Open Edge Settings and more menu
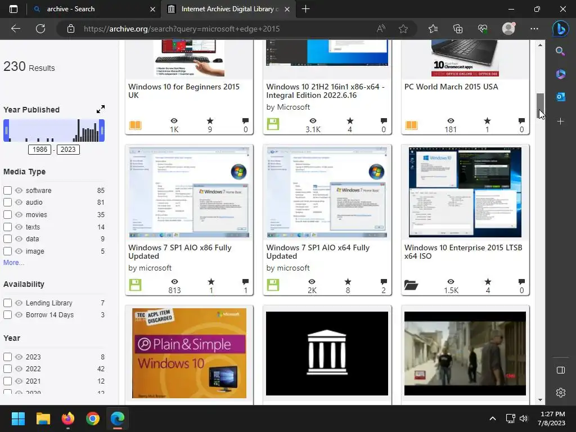The height and width of the screenshot is (432, 576). [534, 29]
